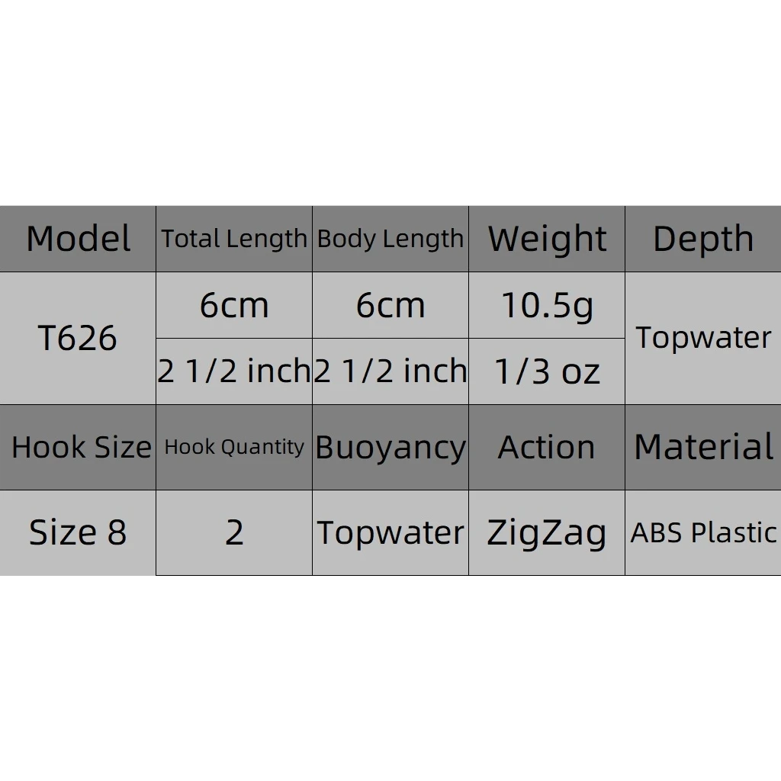Click the 1/3 oz weight value

[547, 371]
